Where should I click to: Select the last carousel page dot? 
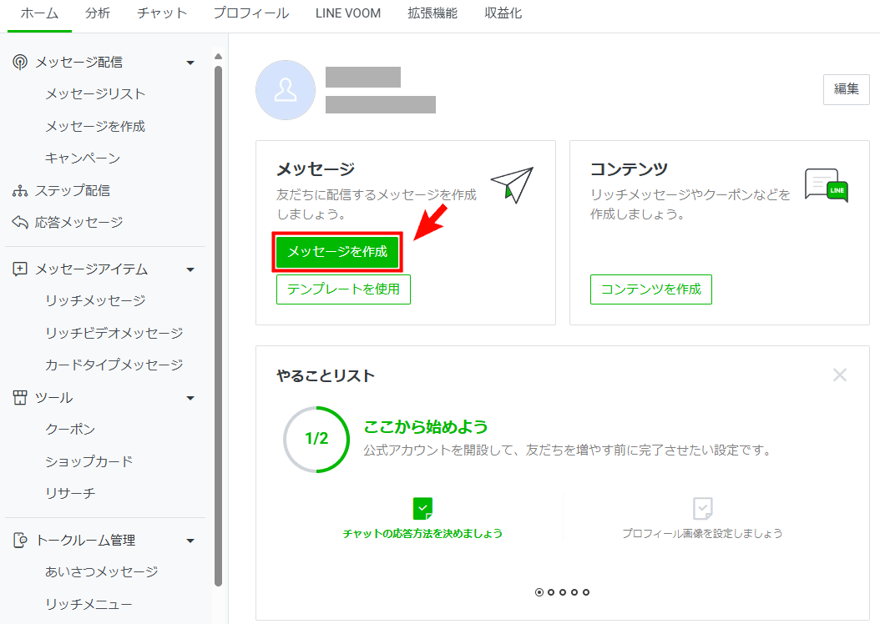(586, 592)
